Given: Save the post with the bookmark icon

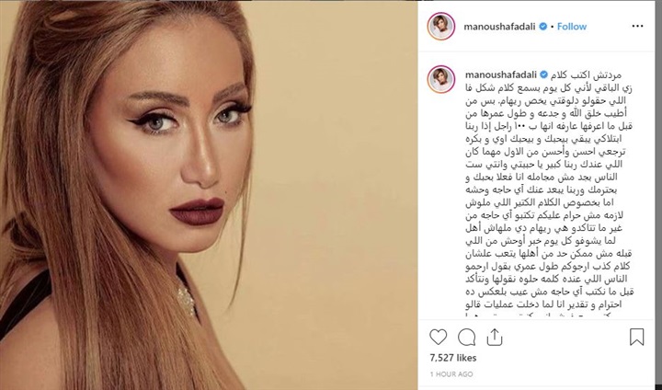Looking at the screenshot, I should pos(636,337).
